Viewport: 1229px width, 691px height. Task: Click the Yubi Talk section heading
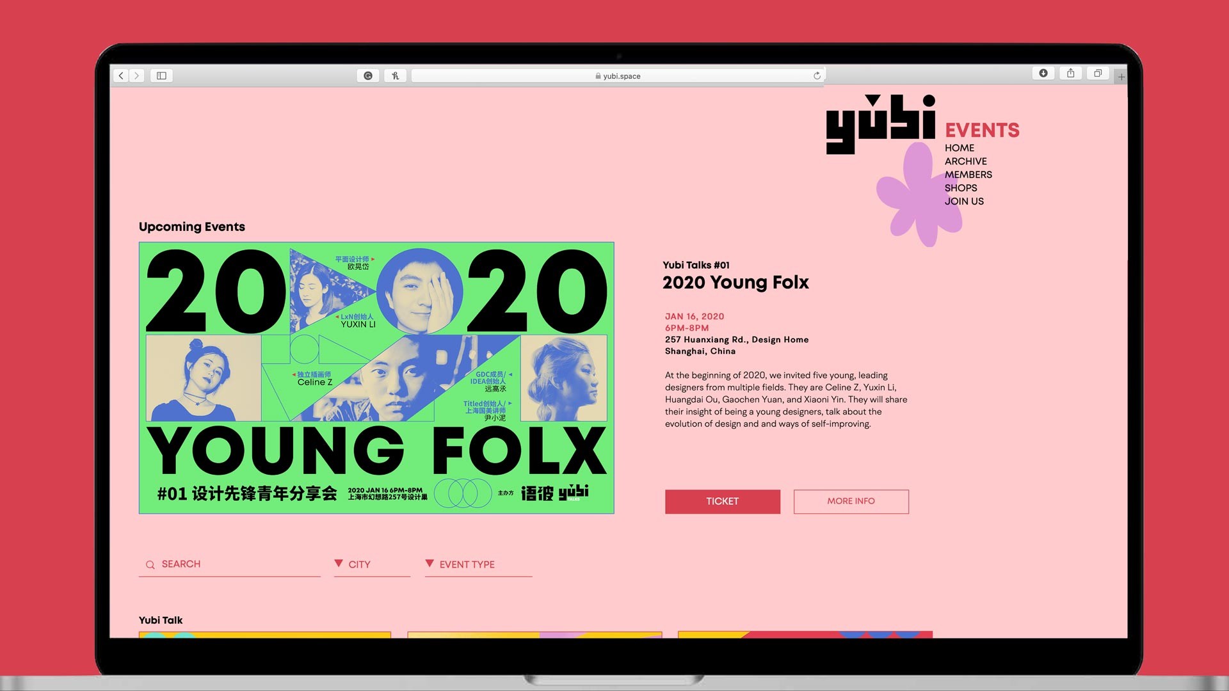[x=161, y=620]
